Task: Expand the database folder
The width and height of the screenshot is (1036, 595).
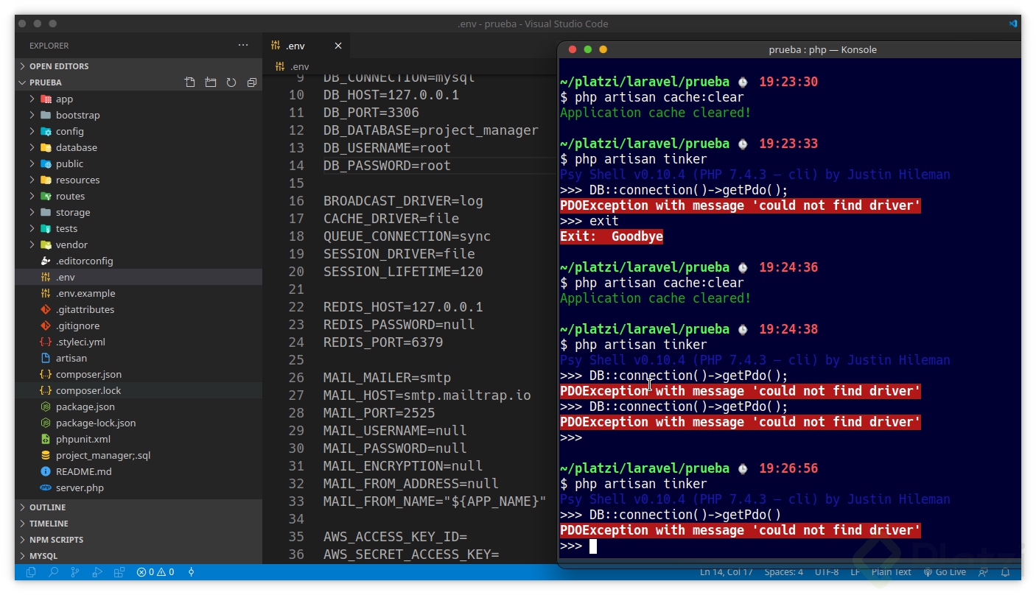Action: 139,147
